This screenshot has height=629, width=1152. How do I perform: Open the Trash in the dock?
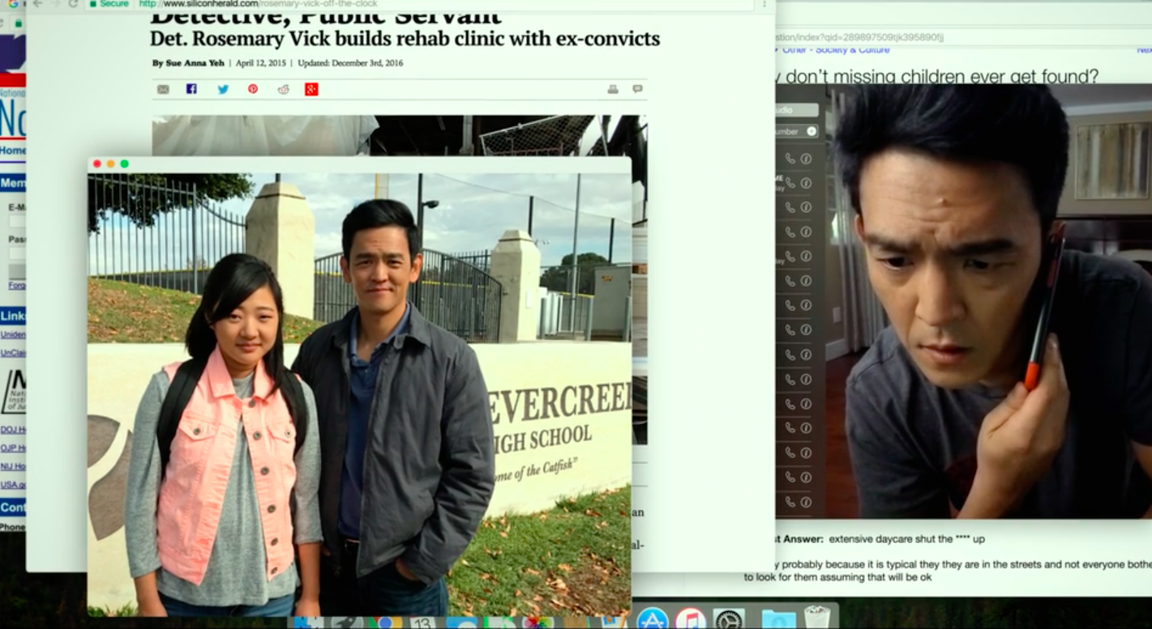tap(817, 618)
